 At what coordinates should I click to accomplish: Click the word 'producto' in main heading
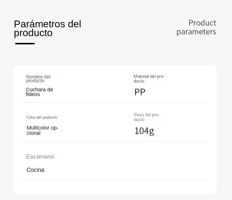pyautogui.click(x=33, y=33)
